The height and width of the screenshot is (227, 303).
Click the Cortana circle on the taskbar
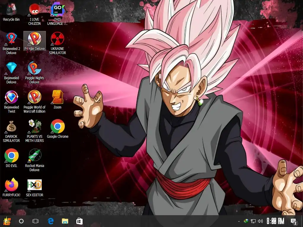pyautogui.click(x=21, y=221)
